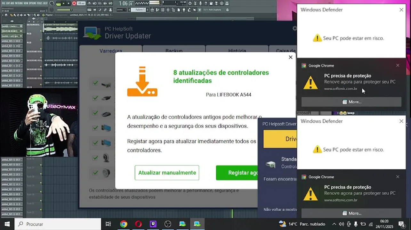Open More... in lower Chrome notification
This screenshot has height=230, width=411.
(x=351, y=213)
